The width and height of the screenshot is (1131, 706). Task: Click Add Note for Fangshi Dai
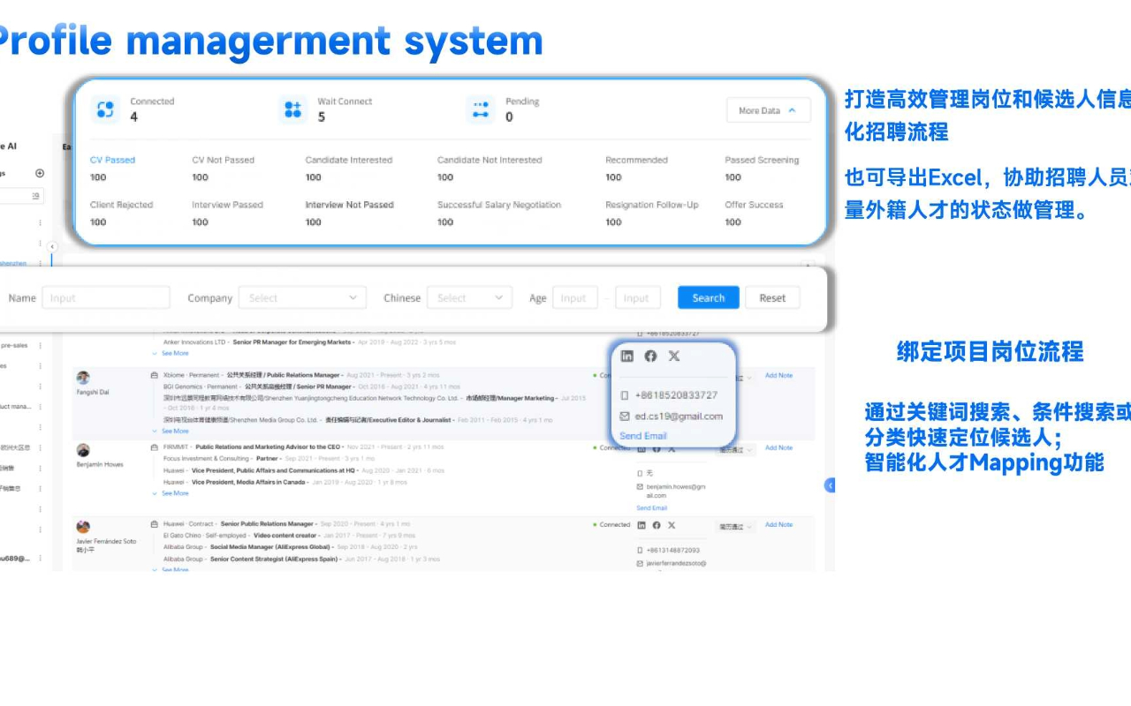tap(778, 376)
